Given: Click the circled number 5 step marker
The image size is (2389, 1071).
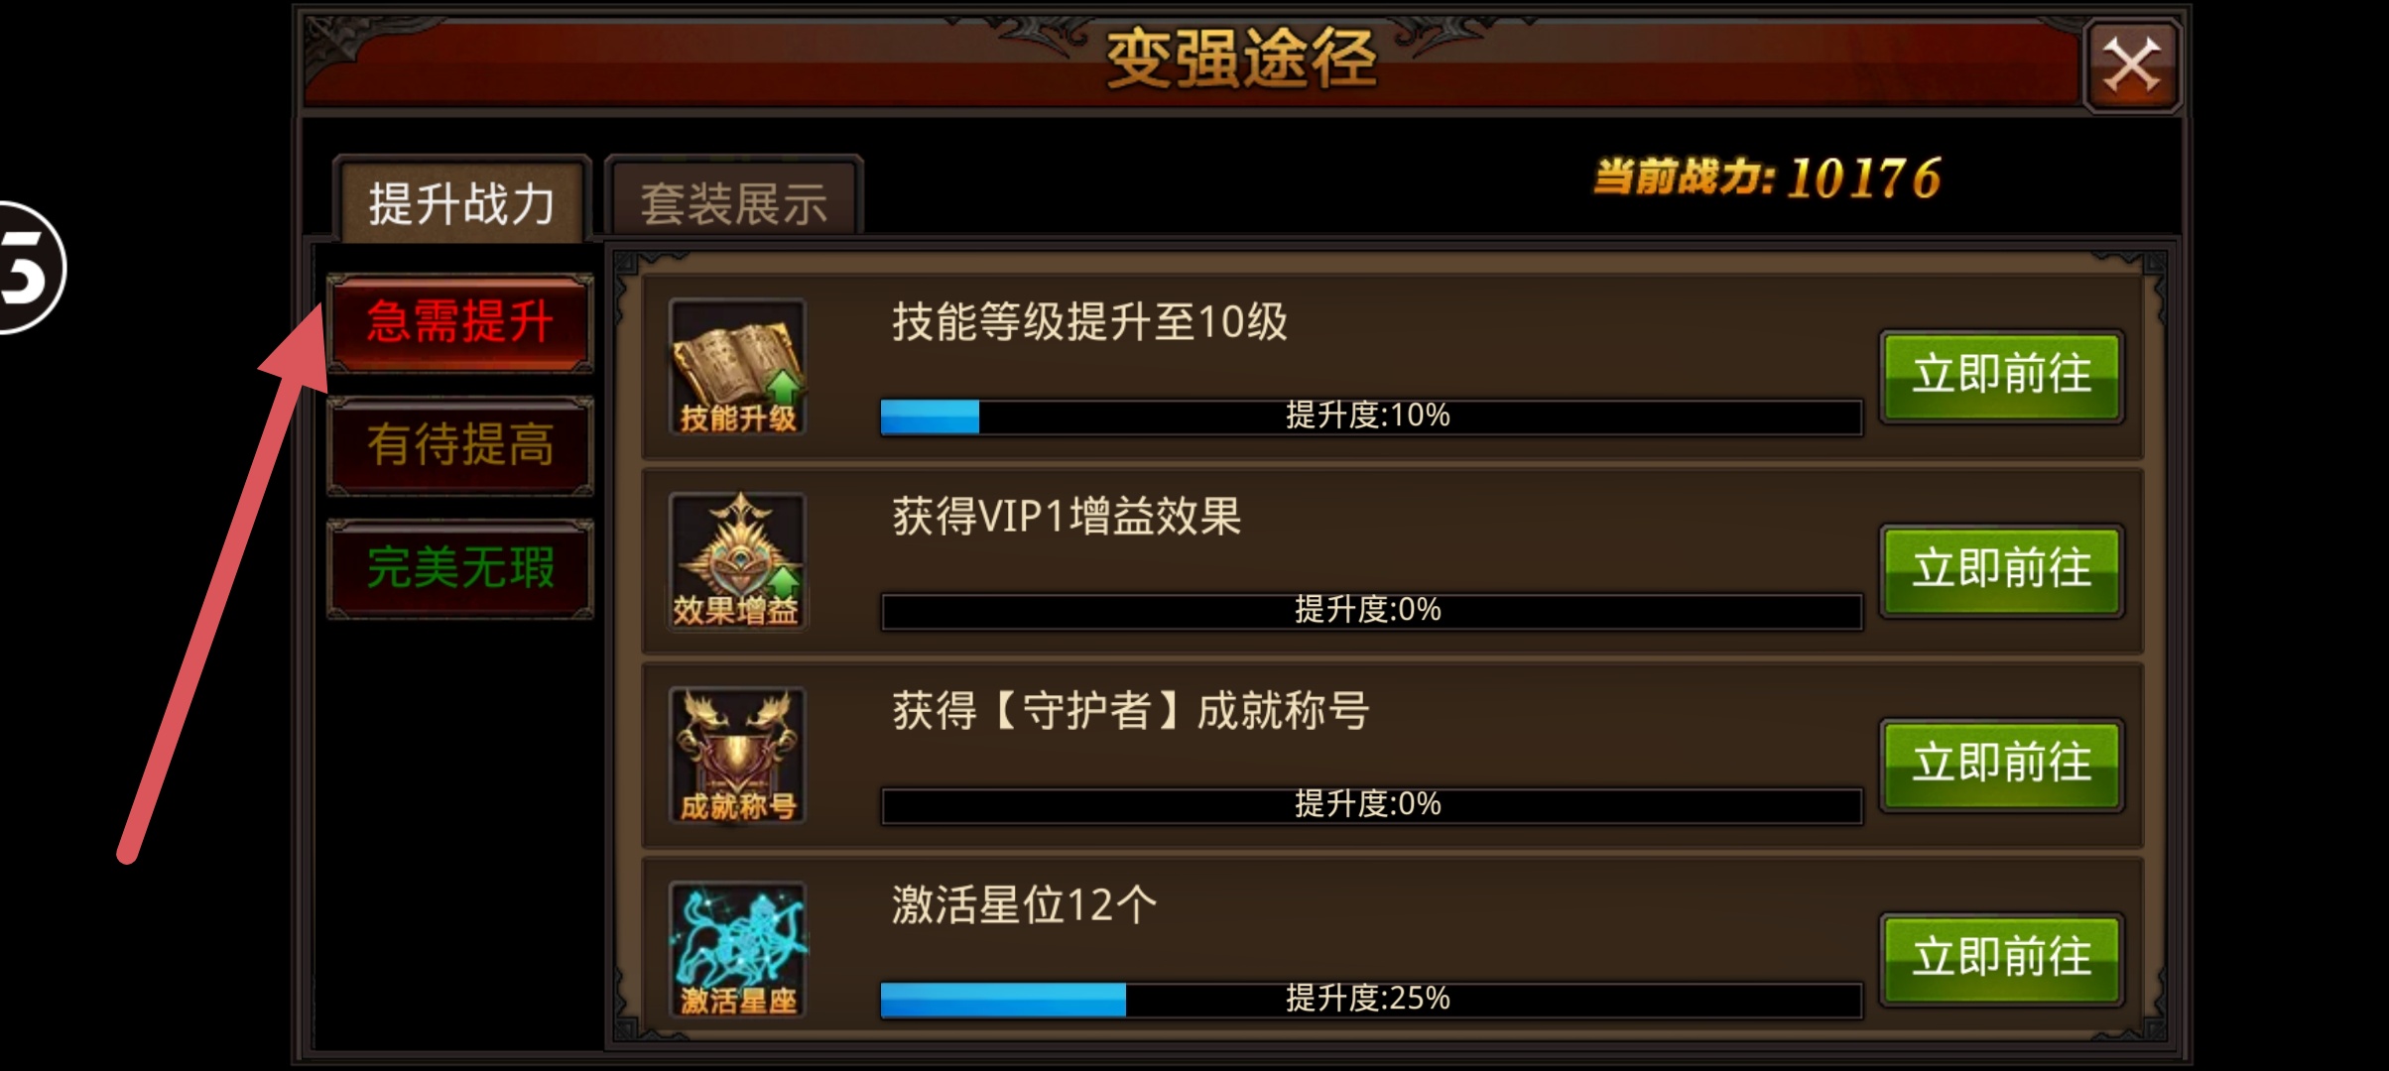Looking at the screenshot, I should click(28, 268).
